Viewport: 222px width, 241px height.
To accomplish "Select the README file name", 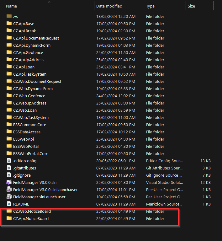I will [x=21, y=204].
